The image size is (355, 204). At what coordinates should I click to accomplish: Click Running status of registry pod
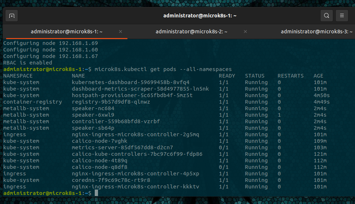click(x=256, y=102)
